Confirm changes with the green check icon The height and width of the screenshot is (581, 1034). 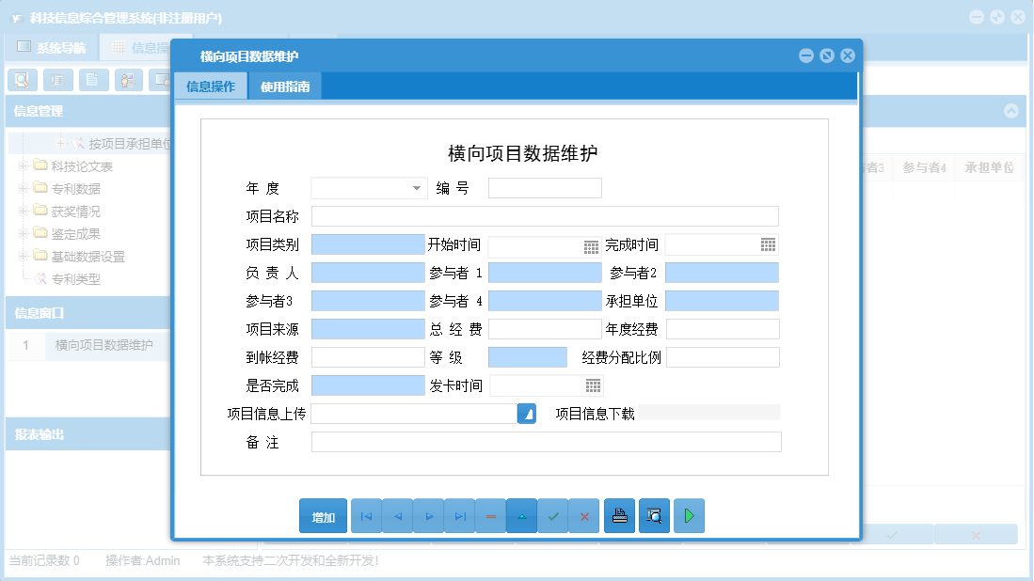[x=552, y=515]
